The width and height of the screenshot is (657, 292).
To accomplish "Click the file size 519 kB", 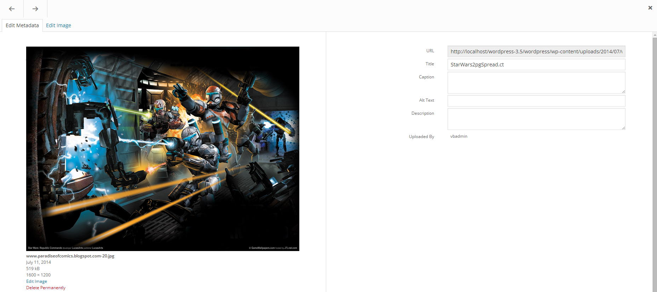I will pos(33,269).
